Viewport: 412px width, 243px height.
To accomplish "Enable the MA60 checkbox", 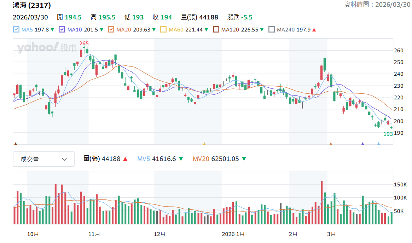I will (x=163, y=29).
